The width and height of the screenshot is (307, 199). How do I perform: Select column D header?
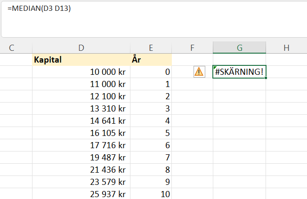click(81, 48)
